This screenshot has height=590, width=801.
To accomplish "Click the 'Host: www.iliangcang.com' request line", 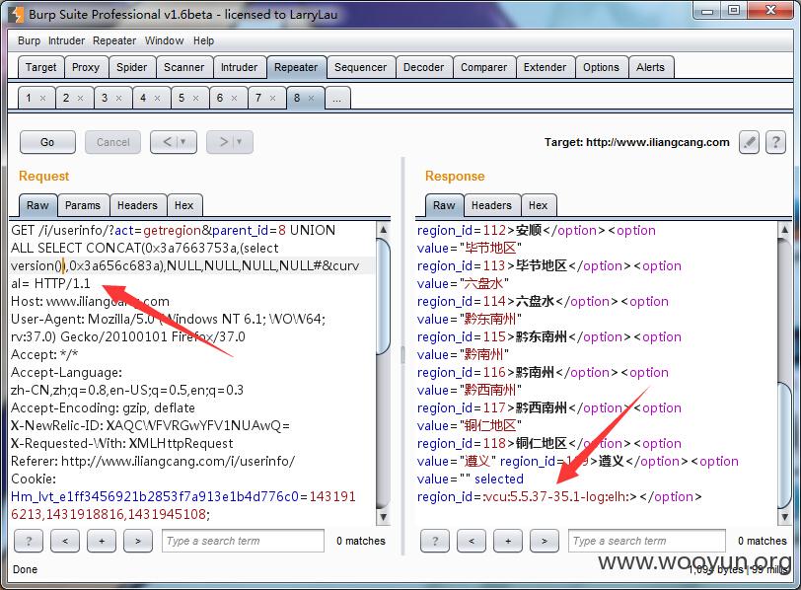I will pyautogui.click(x=91, y=301).
